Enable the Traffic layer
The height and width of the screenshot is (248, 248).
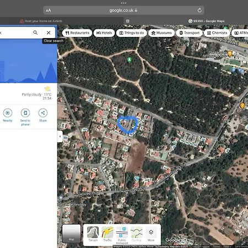click(x=107, y=234)
